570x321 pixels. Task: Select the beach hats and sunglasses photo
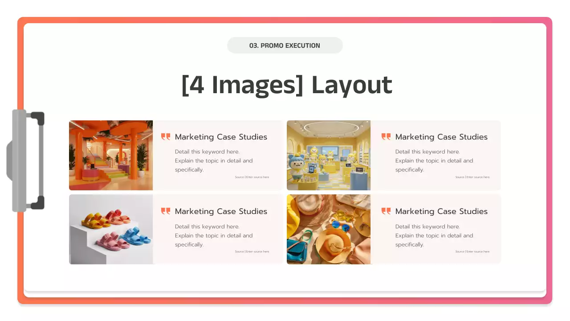(329, 229)
